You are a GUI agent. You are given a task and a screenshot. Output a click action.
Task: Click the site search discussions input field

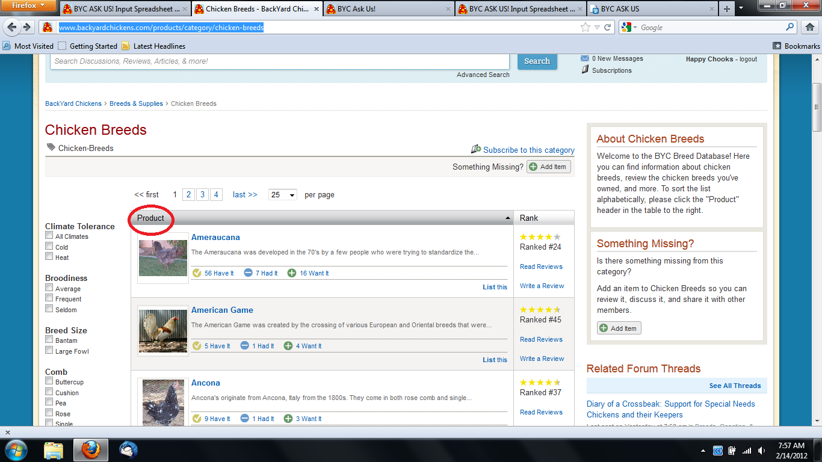[x=280, y=61]
